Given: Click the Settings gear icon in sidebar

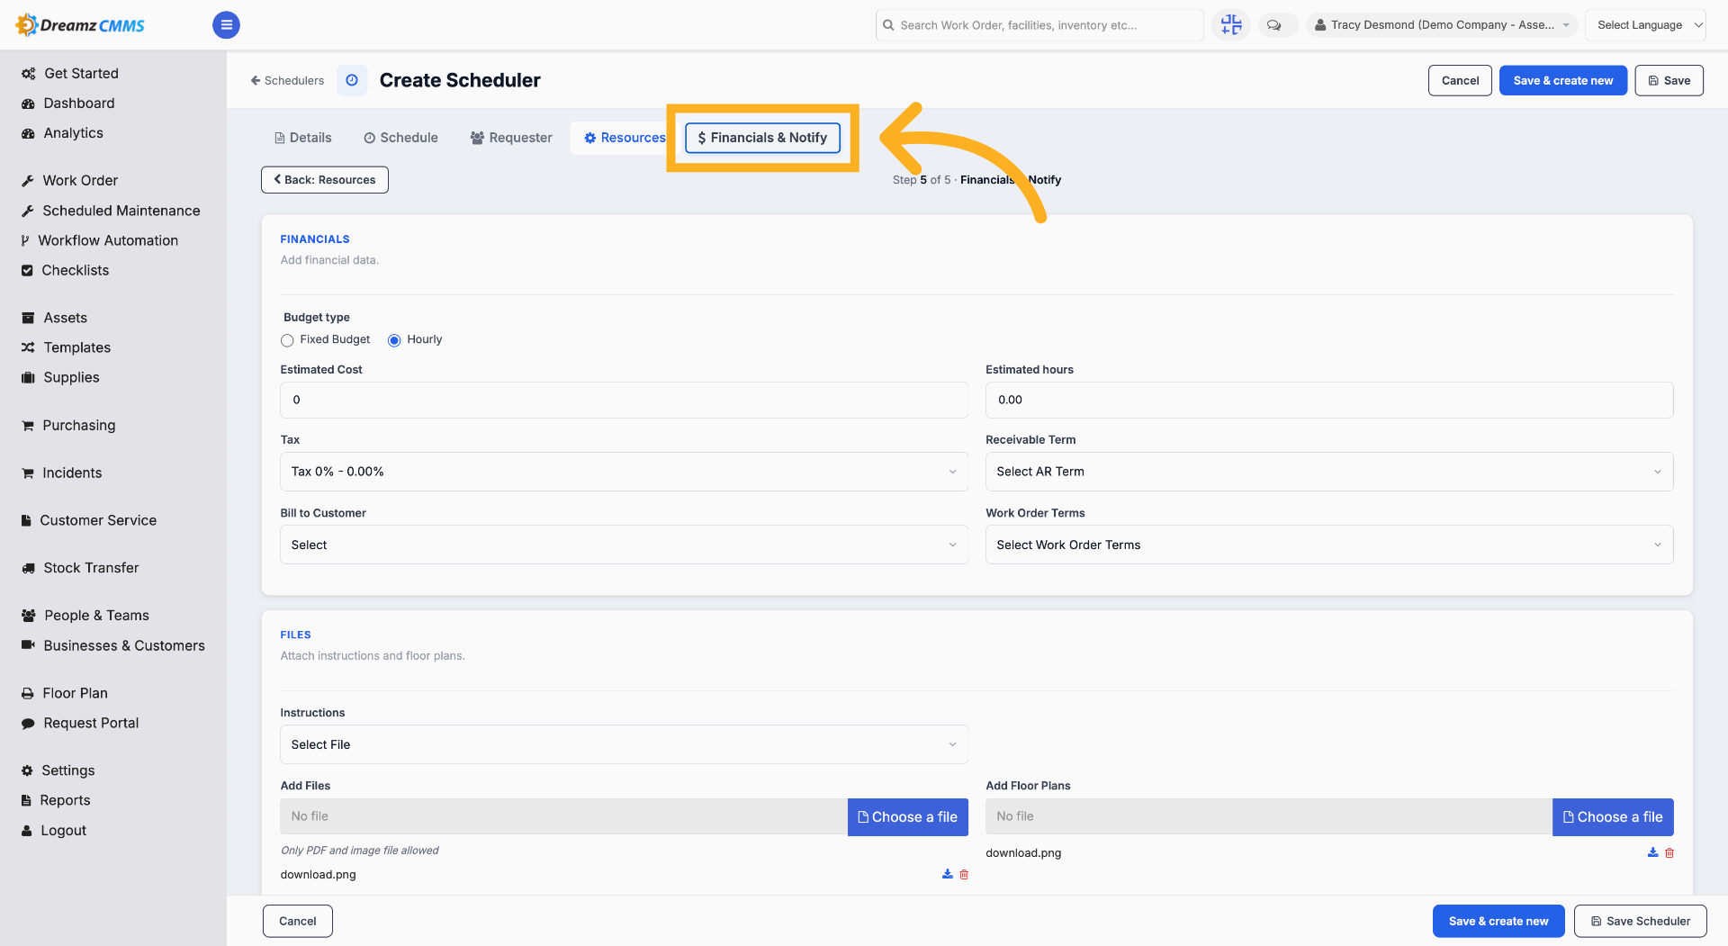Looking at the screenshot, I should [27, 770].
